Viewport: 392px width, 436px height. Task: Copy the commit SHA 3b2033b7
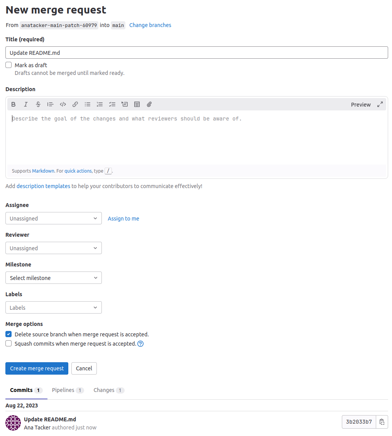[x=382, y=422]
